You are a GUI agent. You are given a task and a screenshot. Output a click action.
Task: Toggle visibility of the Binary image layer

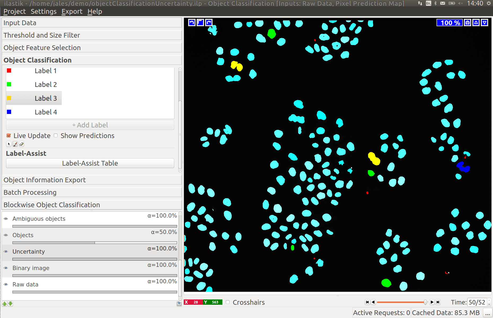pos(6,268)
